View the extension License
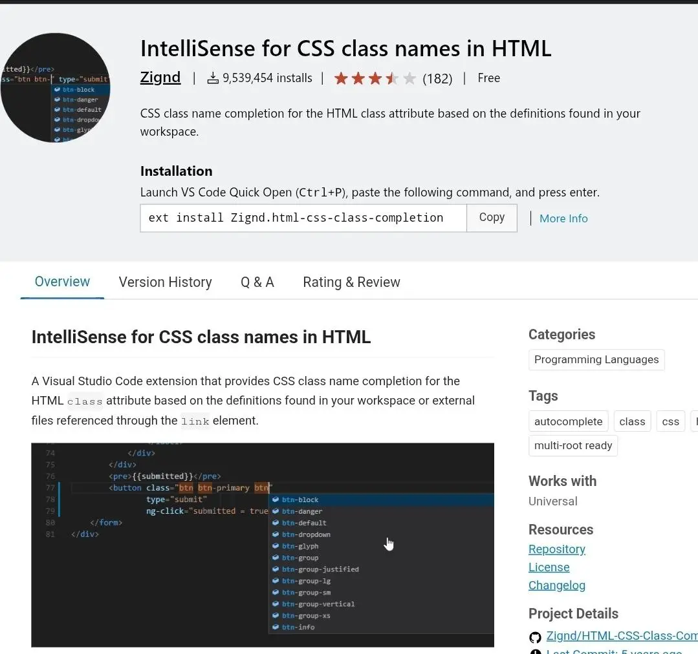 549,567
